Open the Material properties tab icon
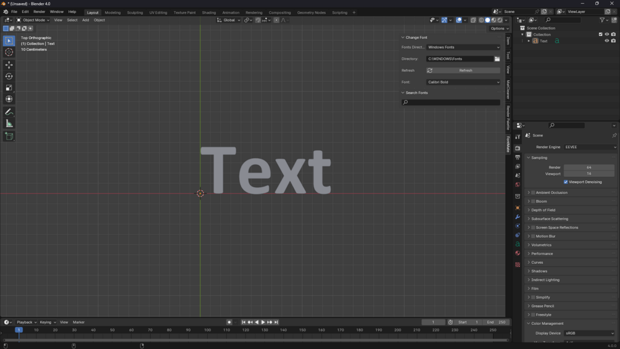 [518, 253]
